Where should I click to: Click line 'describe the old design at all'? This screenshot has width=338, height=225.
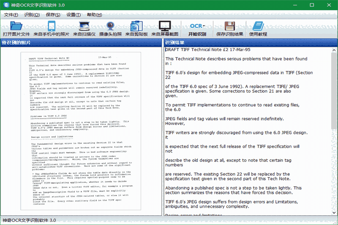click(228, 160)
